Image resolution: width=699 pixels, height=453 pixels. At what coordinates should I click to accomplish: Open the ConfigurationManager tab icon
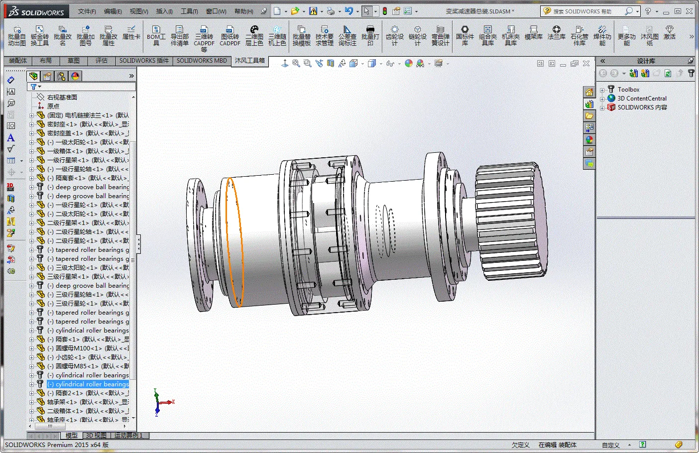[x=61, y=76]
